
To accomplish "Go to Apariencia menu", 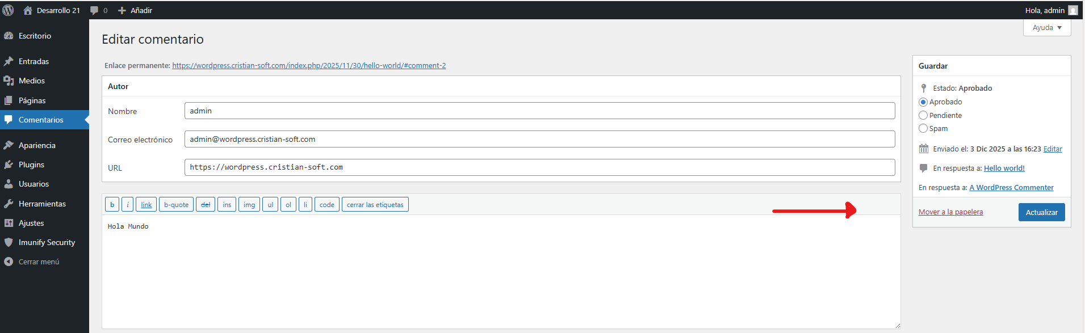I will tap(37, 145).
